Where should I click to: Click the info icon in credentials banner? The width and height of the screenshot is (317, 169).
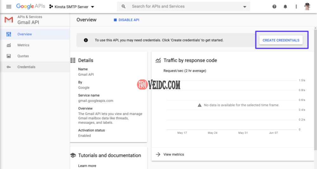(86, 40)
